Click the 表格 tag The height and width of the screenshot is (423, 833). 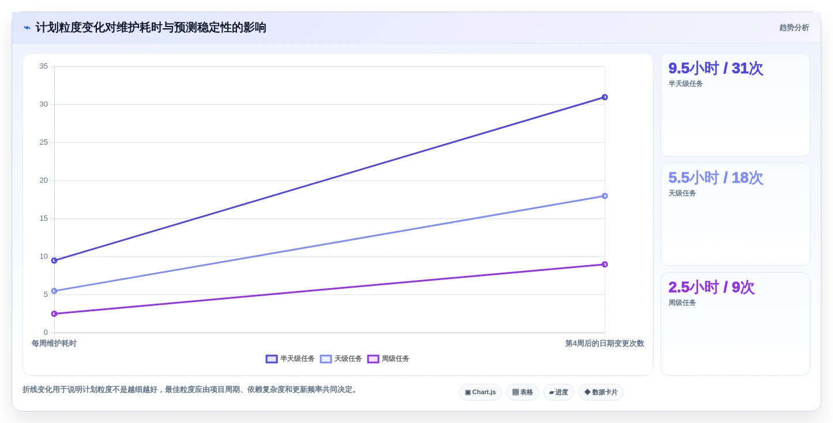[x=523, y=392]
